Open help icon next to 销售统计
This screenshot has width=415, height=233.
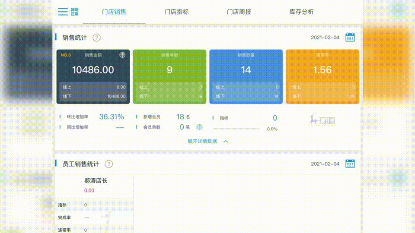[96, 38]
